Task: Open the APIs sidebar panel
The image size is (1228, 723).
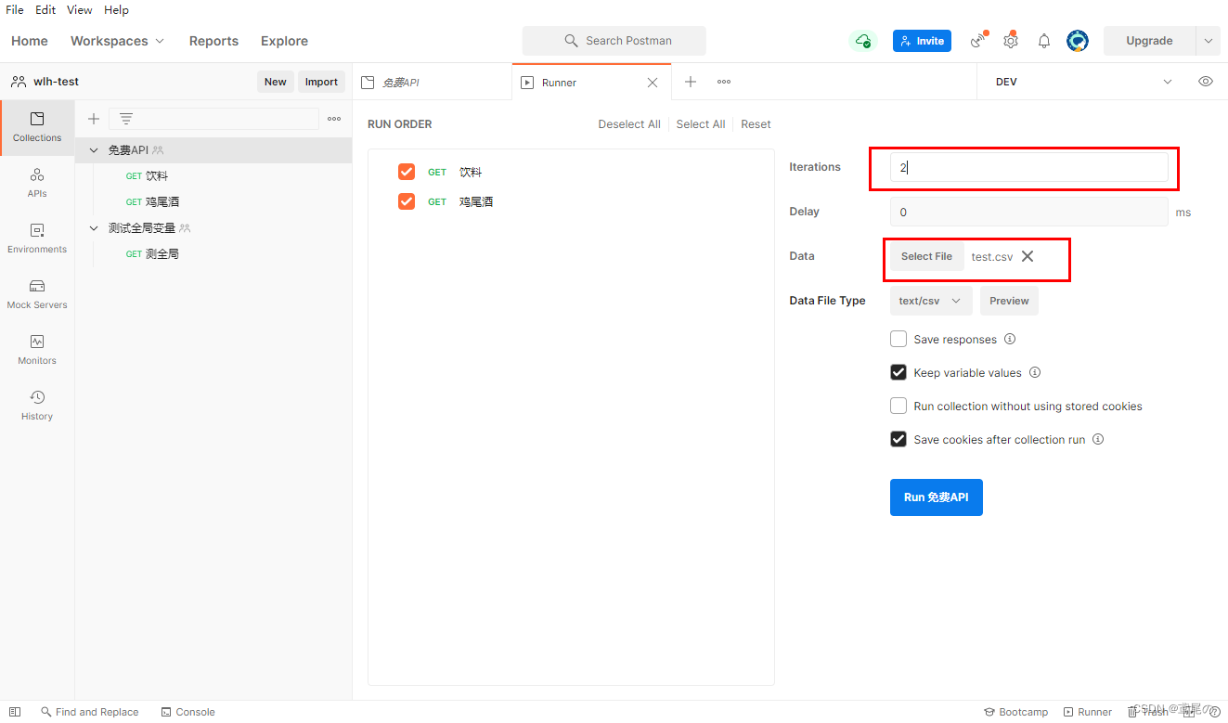Action: (37, 183)
